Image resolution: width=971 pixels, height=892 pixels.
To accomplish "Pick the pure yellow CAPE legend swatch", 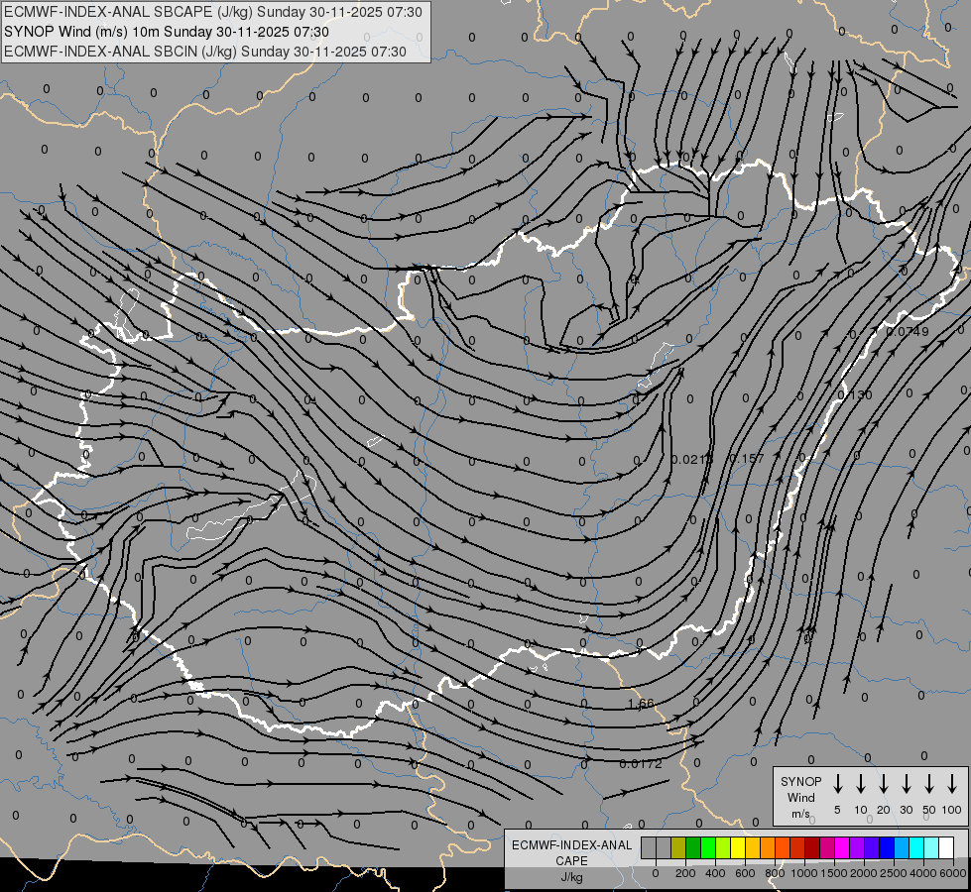I will pos(738,847).
